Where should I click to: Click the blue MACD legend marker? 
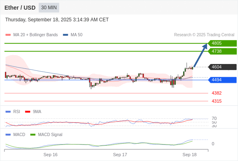click(x=8, y=134)
